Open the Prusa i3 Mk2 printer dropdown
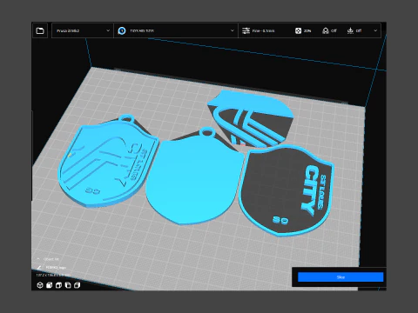Image resolution: width=418 pixels, height=313 pixels. click(x=83, y=30)
